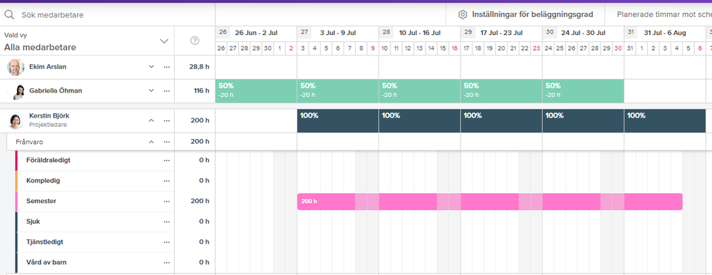This screenshot has height=275, width=712.
Task: Open more options for Kerstin Björk
Action: pos(167,120)
